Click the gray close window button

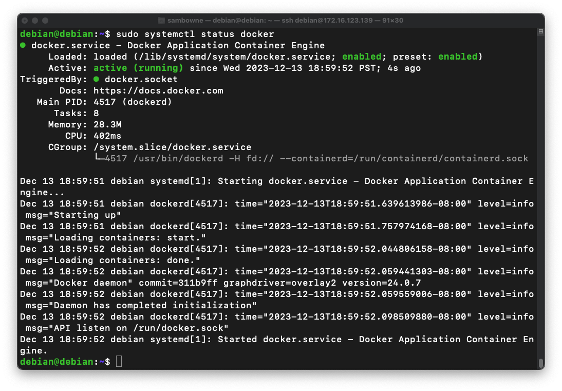pyautogui.click(x=25, y=21)
